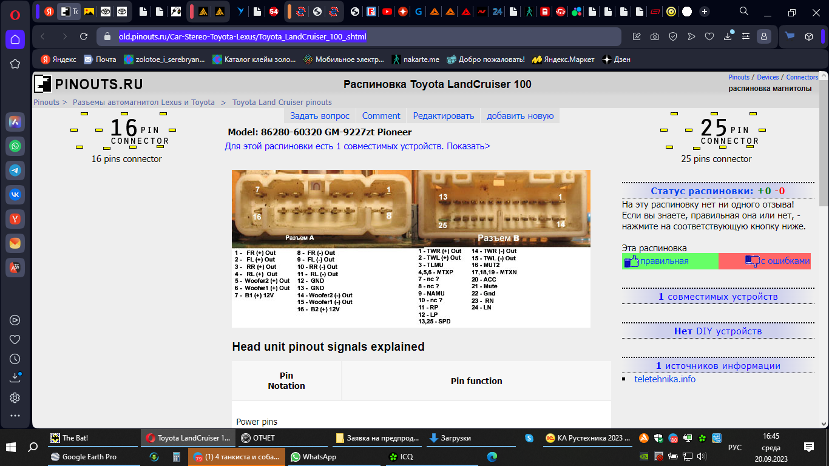The height and width of the screenshot is (466, 829).
Task: Switch to the YouTube tab
Action: (387, 12)
